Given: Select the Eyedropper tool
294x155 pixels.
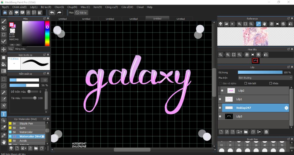Looking at the screenshot, I should pos(3,135).
